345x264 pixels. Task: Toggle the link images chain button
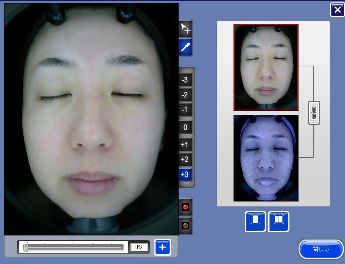pos(314,113)
